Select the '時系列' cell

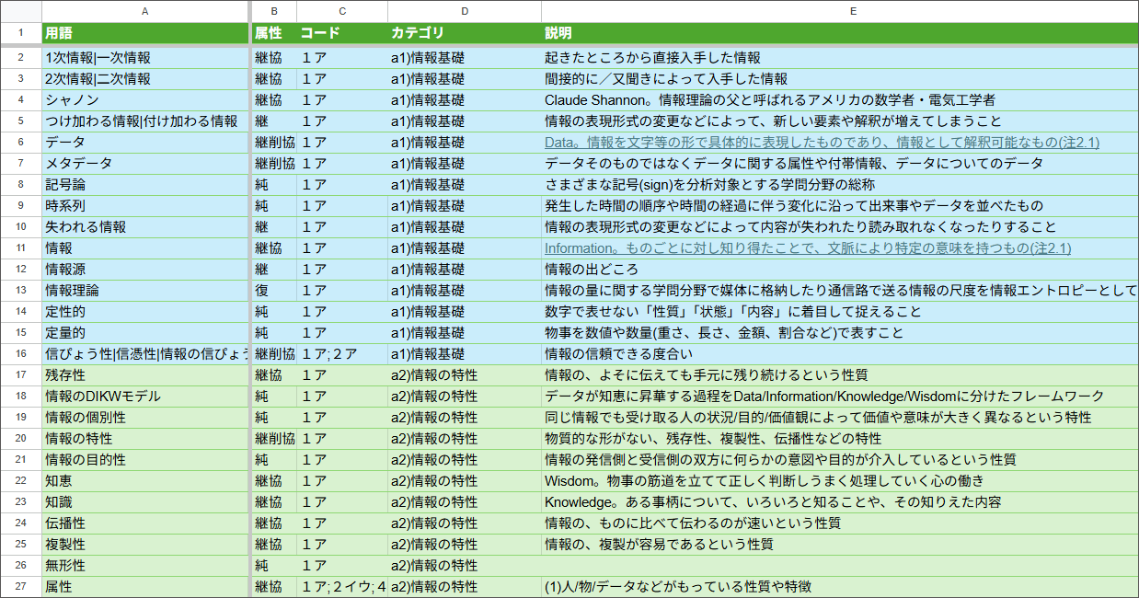[145, 206]
